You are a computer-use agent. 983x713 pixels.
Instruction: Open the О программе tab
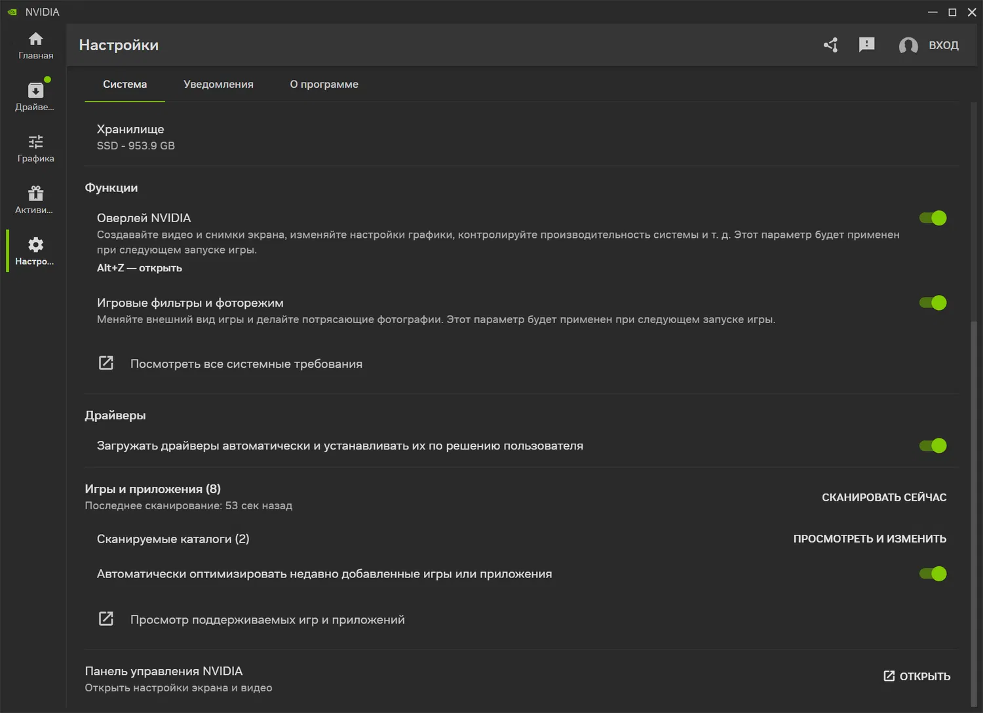(x=324, y=85)
